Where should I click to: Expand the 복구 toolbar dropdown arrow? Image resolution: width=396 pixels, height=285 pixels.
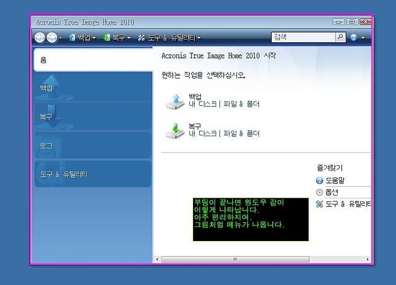(x=129, y=38)
